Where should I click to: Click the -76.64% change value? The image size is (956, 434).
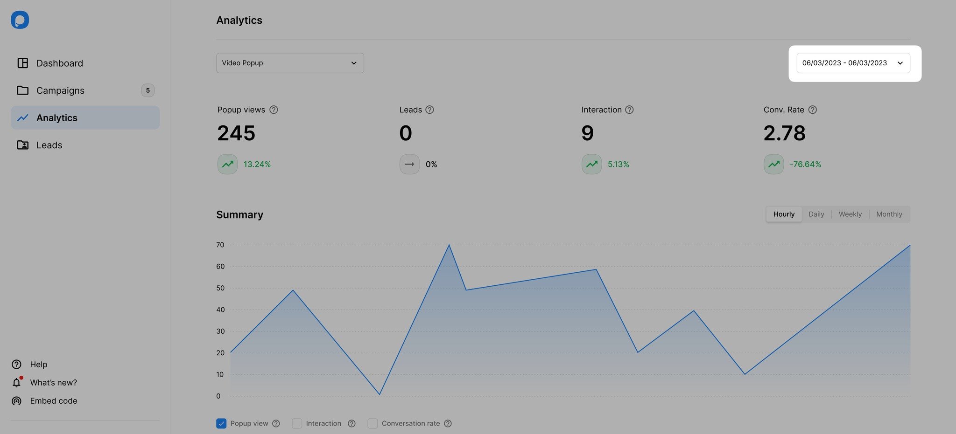pos(805,165)
